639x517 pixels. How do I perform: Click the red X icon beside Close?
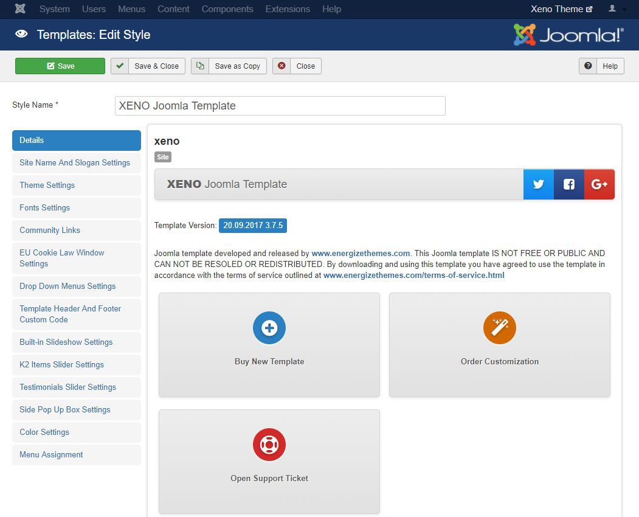[x=282, y=66]
